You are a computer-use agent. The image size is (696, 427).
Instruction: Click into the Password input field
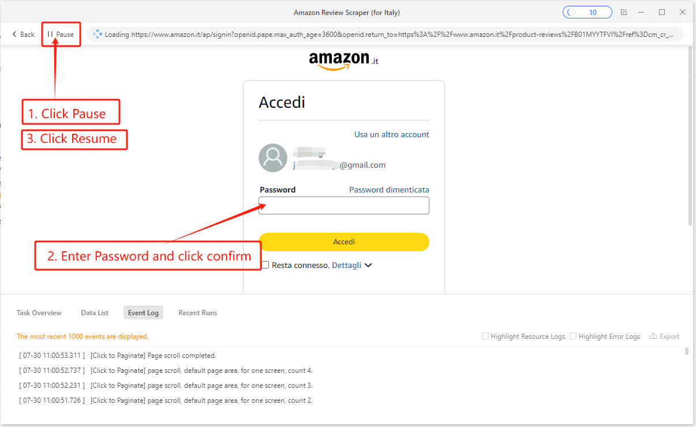tap(344, 206)
